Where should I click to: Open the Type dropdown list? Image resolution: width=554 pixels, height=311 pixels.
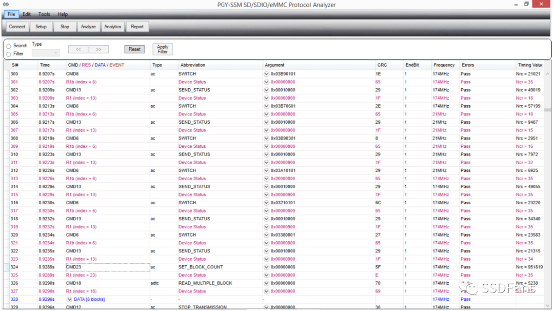(x=46, y=53)
